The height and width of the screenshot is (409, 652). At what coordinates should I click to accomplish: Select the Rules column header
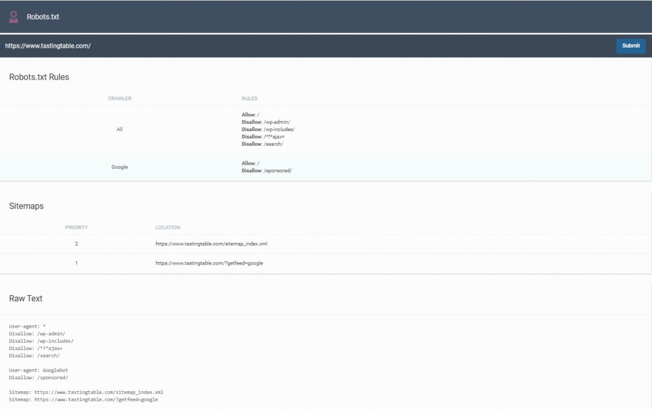click(x=250, y=99)
